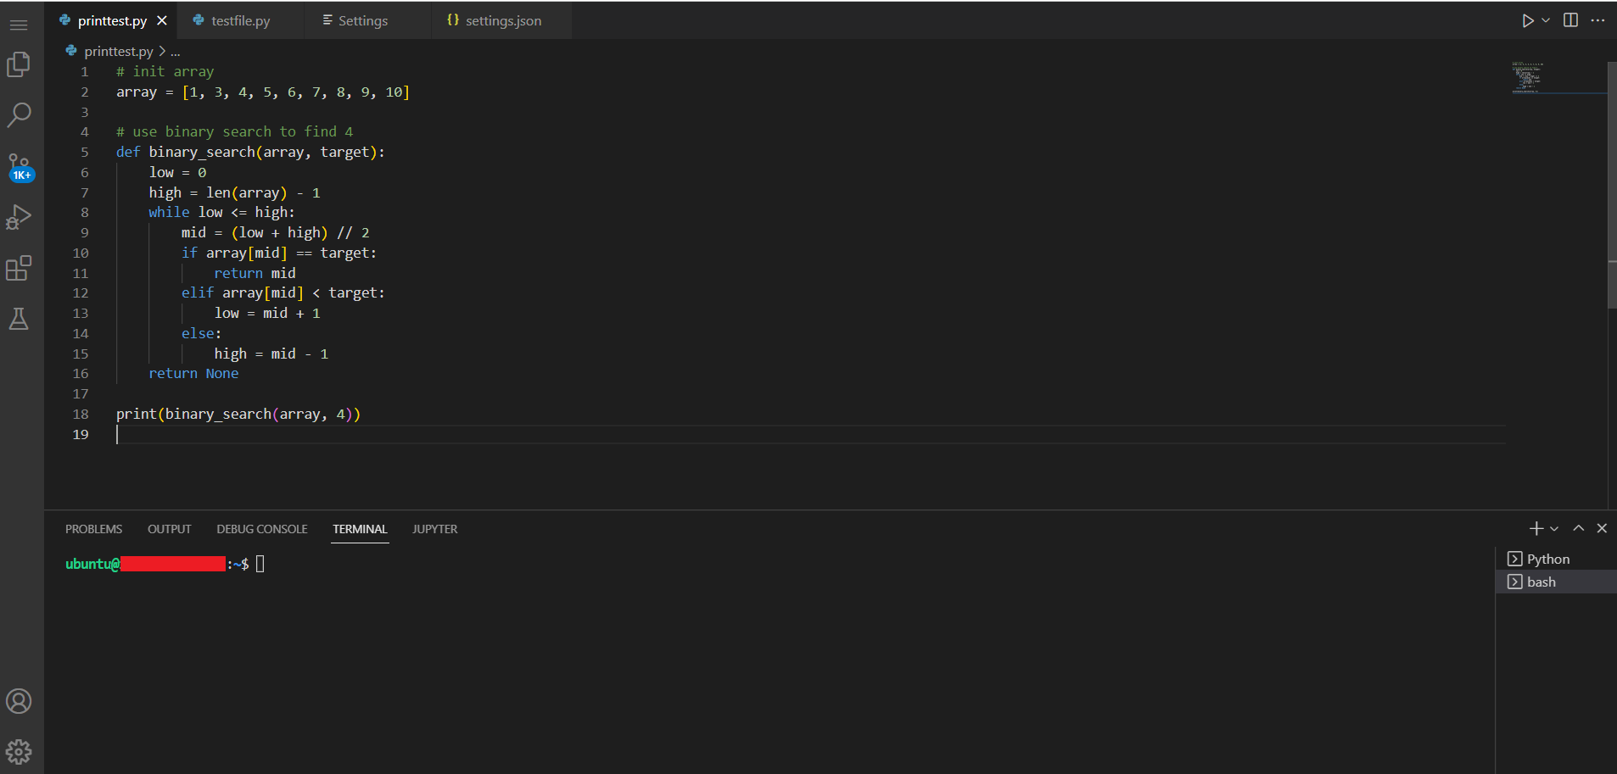Open the Accounts menu
Viewport: 1617px width, 774px height.
(x=19, y=701)
